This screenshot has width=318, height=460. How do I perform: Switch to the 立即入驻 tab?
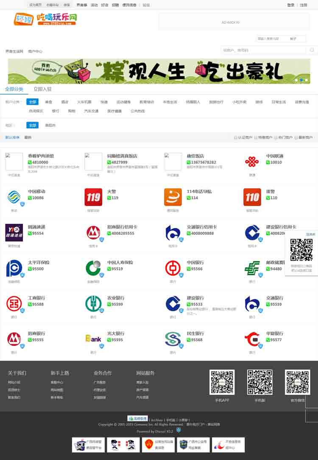[42, 89]
